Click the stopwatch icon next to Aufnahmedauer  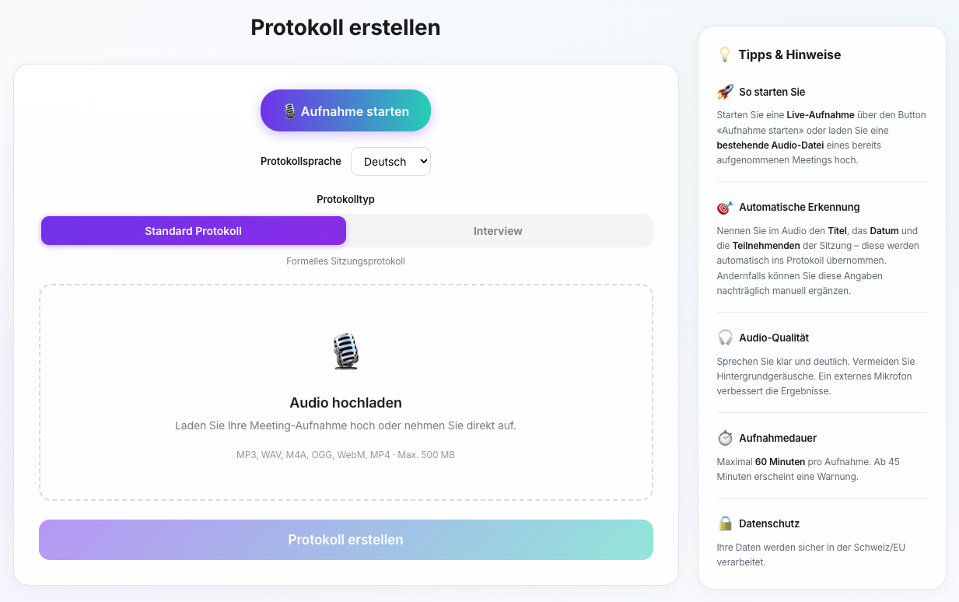725,438
